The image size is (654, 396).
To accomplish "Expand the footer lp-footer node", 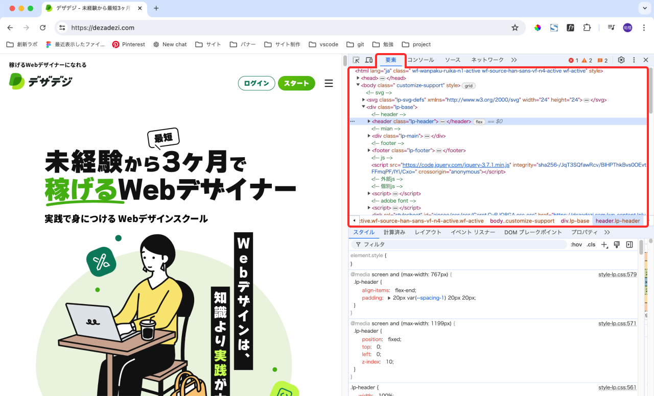I will tap(369, 151).
